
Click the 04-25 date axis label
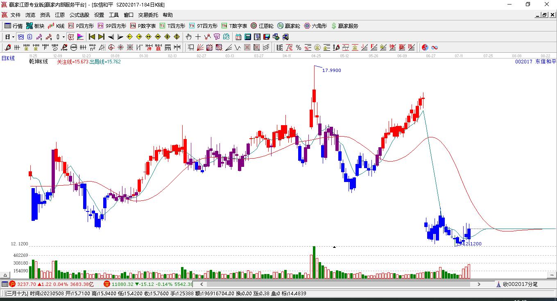316,56
